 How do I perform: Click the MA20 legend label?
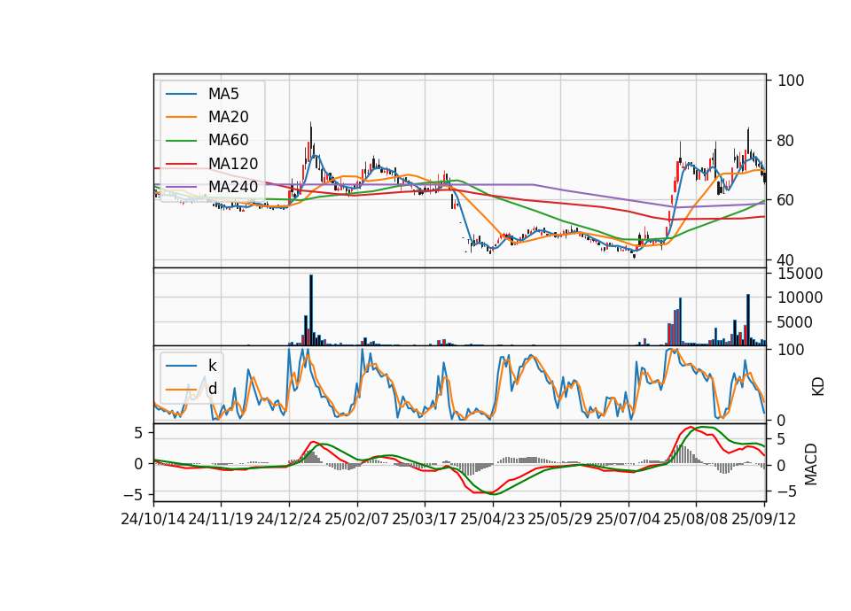coord(228,117)
